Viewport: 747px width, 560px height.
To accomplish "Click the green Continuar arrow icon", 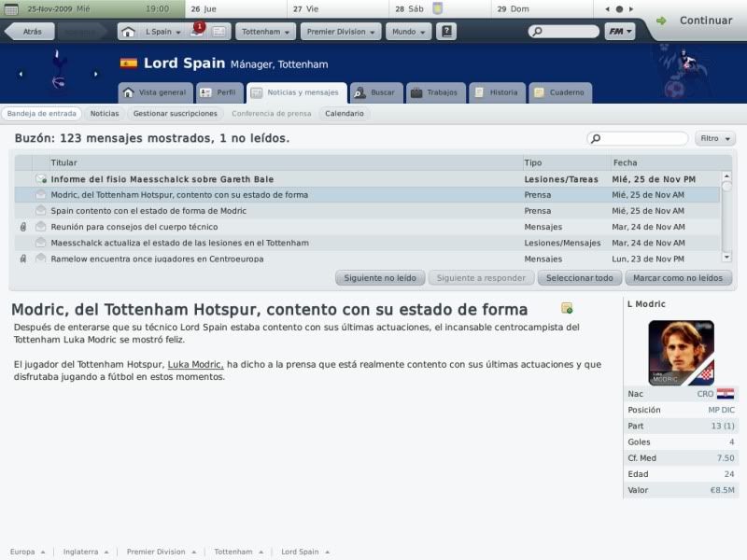I will (x=661, y=21).
